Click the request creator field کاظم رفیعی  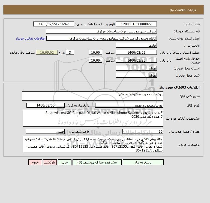click(x=101, y=38)
